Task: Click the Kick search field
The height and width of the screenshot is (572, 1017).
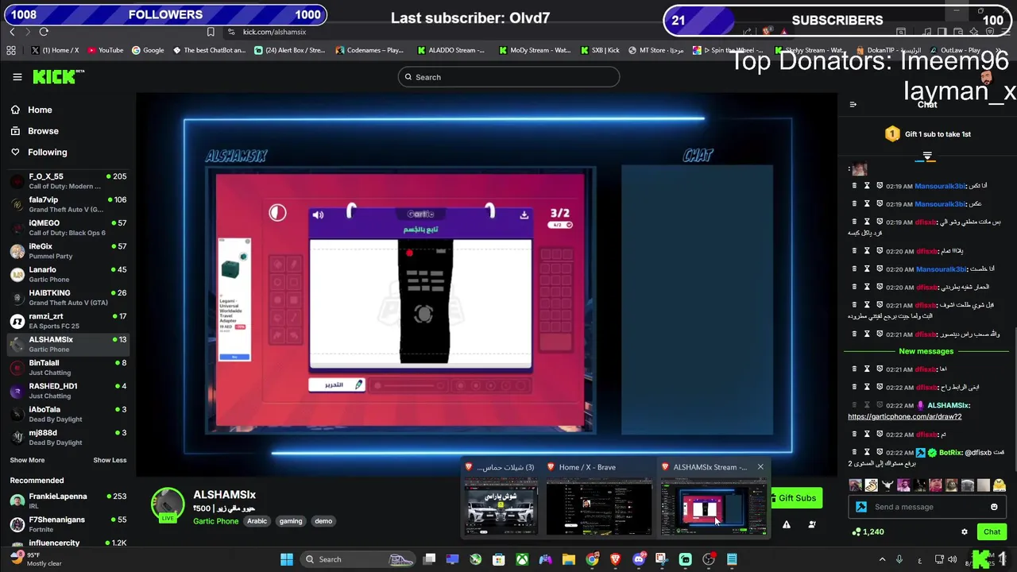Action: 508,77
